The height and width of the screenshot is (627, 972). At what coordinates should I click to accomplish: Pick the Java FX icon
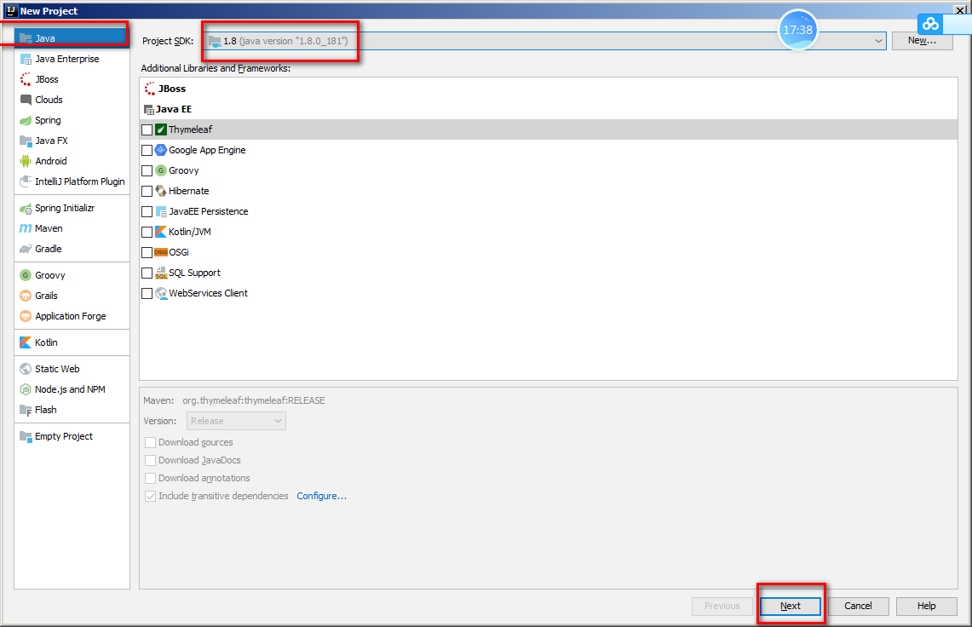26,141
